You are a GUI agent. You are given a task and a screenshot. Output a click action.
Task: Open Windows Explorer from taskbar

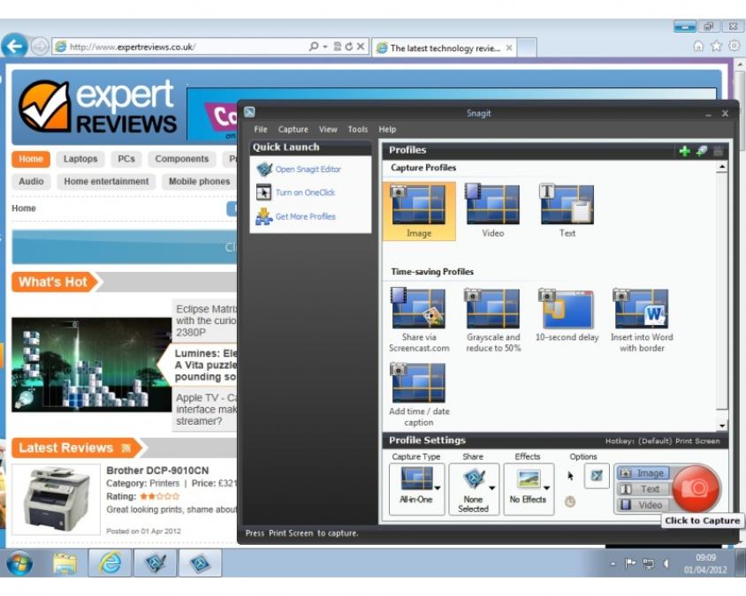65,563
